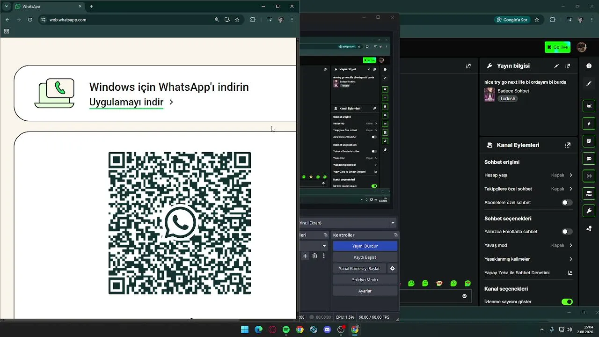Open Extensions in the Kick browser window
Image resolution: width=599 pixels, height=337 pixels.
pyautogui.click(x=553, y=20)
